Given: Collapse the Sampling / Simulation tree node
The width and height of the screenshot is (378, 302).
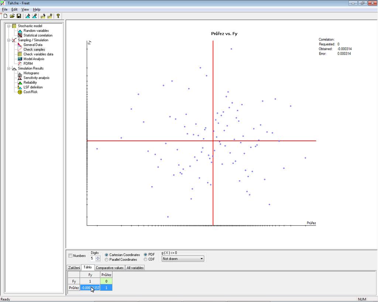Looking at the screenshot, I should click(9, 40).
